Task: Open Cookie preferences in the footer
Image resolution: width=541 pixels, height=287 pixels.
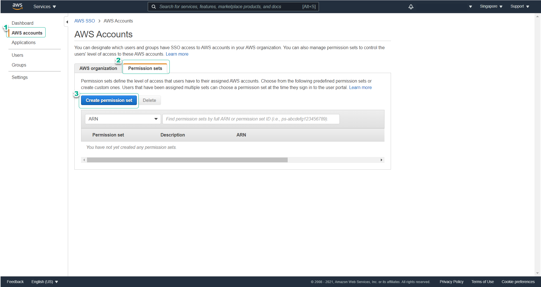Action: (x=518, y=282)
